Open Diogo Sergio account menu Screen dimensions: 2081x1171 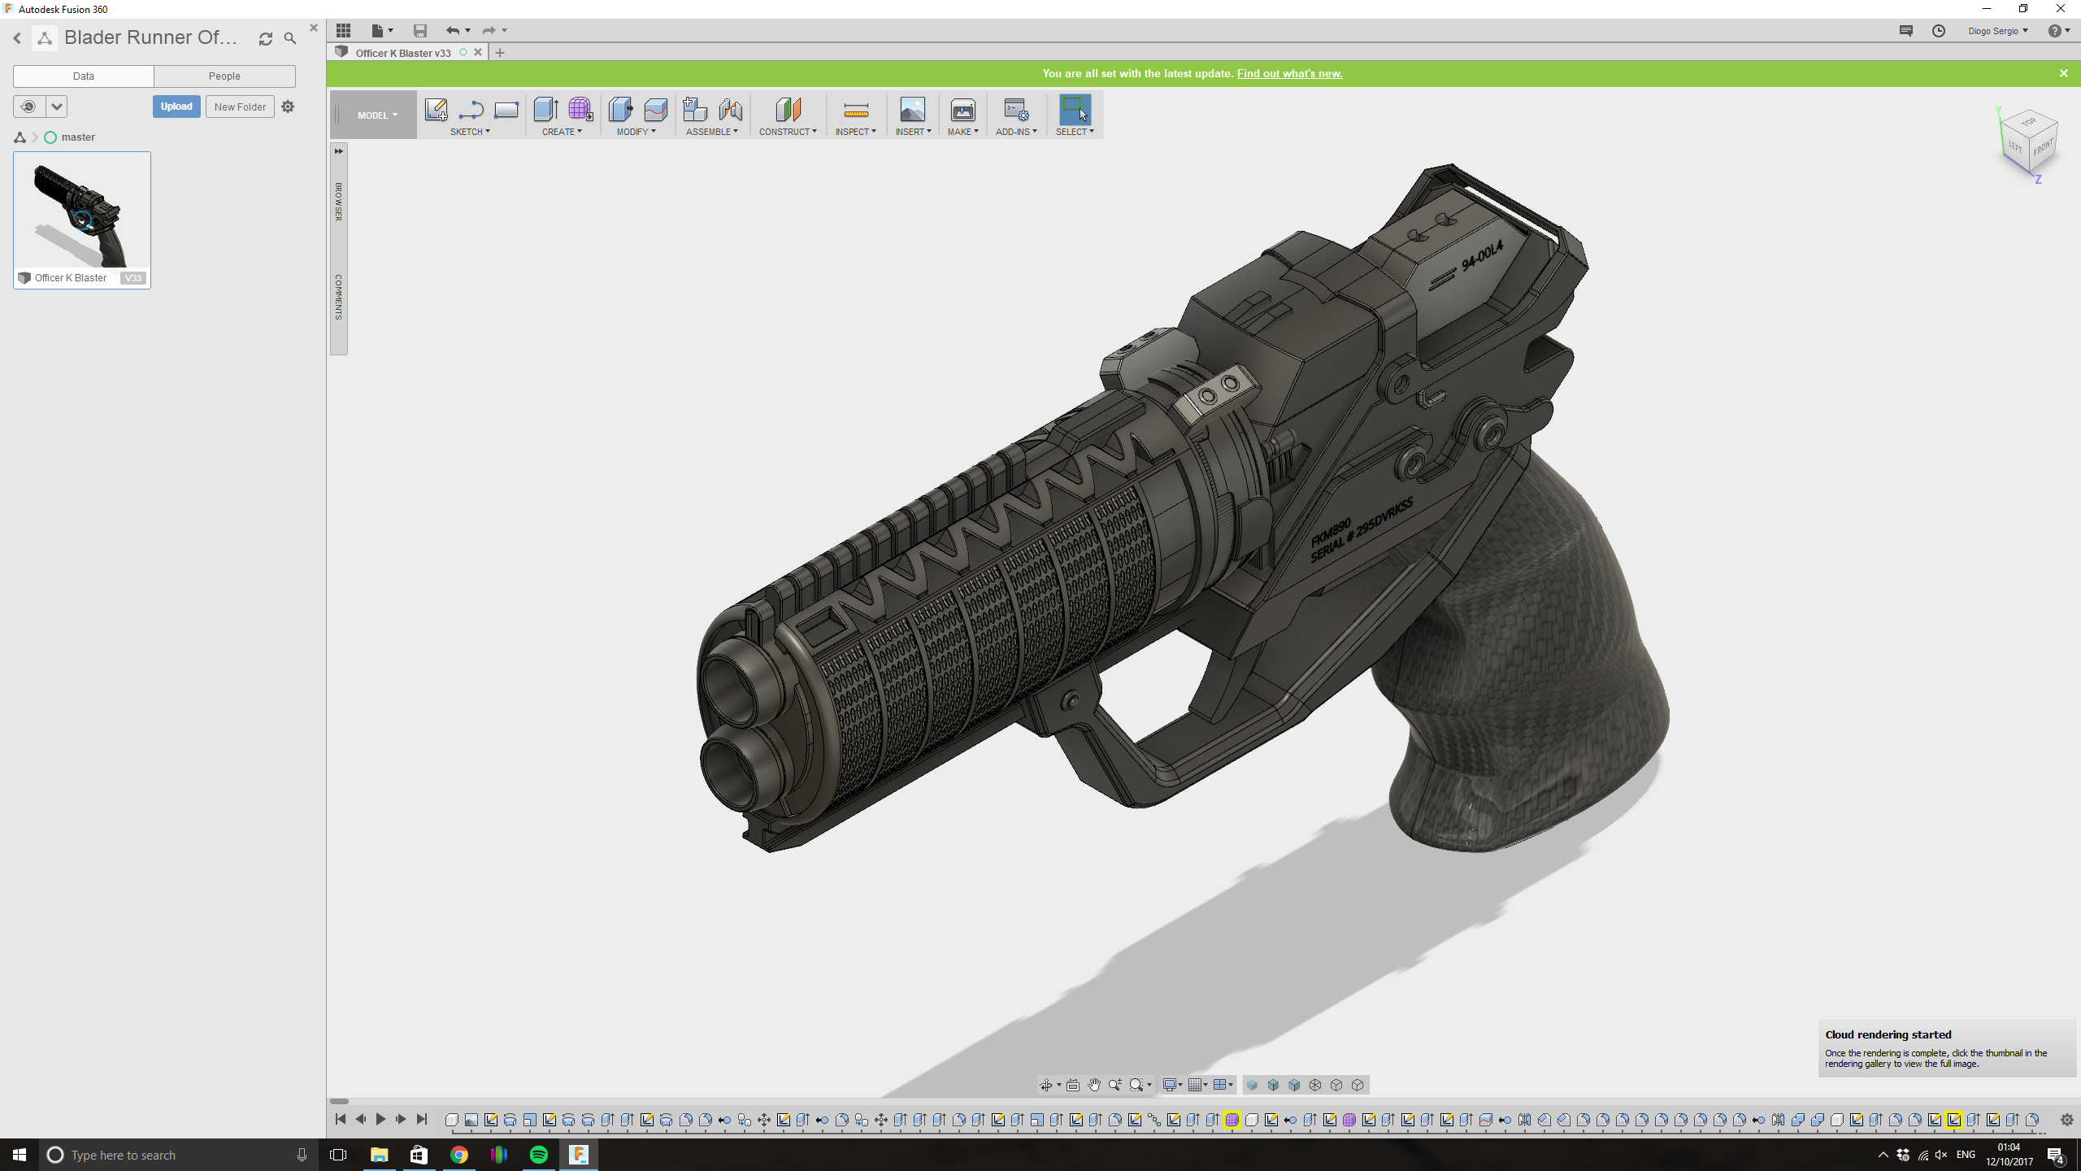coord(1998,31)
